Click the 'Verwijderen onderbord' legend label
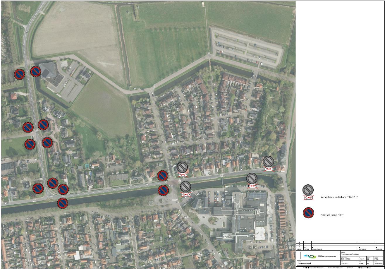Image resolution: width=385 pixels, height=269 pixels. [x=339, y=197]
